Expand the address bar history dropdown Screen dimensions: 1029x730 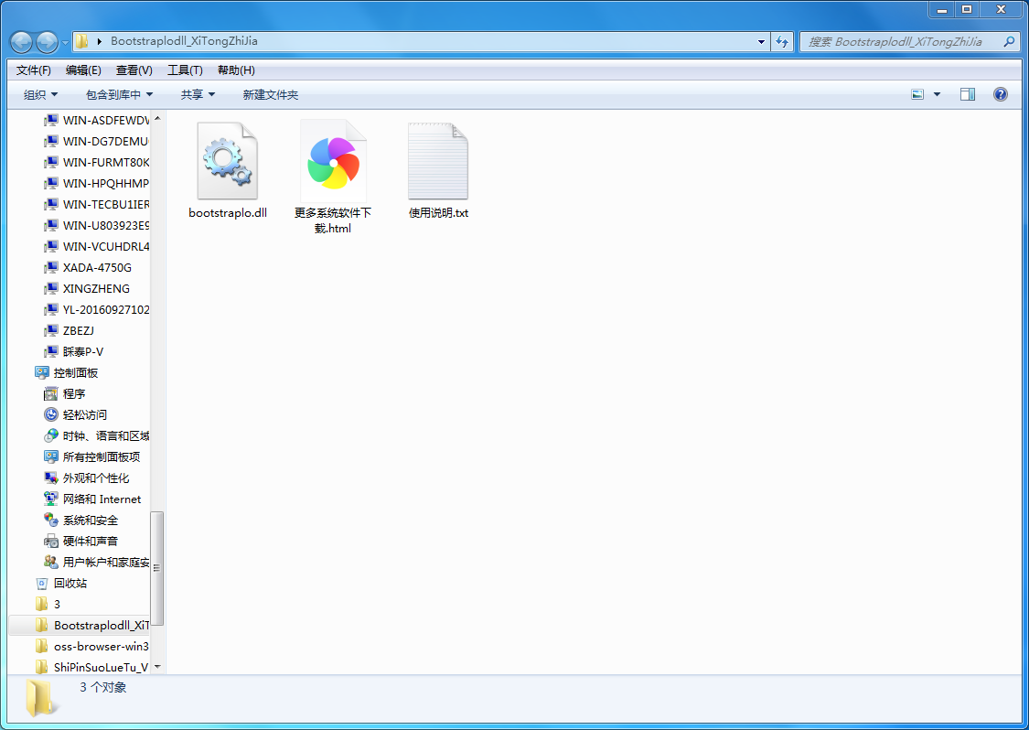(x=761, y=41)
